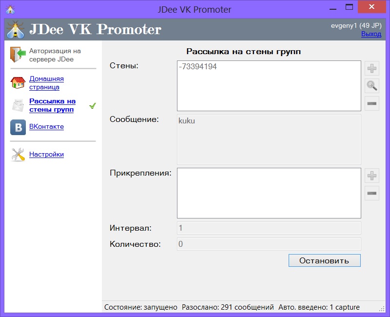Click the search walls magnifier icon
390x317 pixels.
coord(372,86)
